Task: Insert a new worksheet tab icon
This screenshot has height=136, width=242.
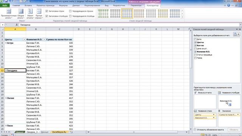Action: click(71, 132)
